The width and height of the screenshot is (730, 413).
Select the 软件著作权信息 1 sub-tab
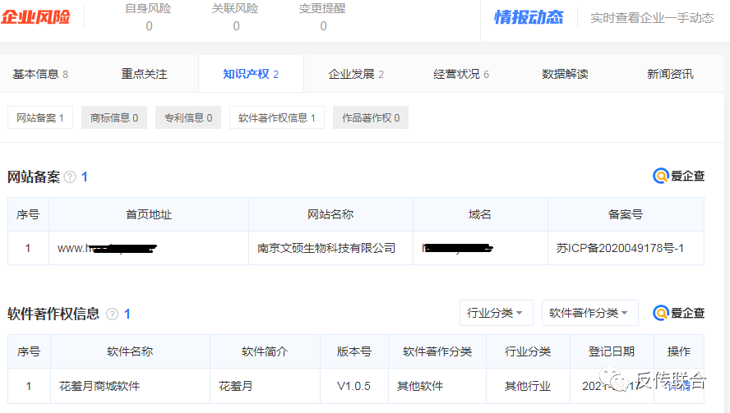[277, 117]
